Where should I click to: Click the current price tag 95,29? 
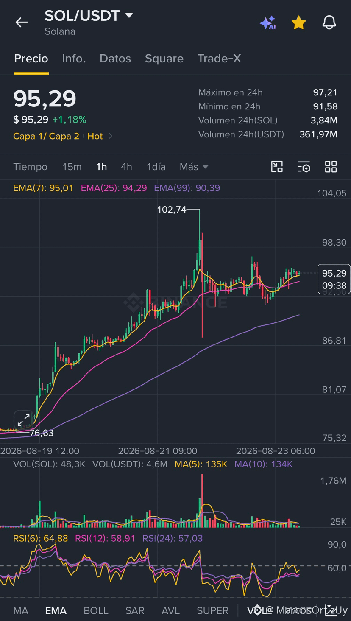pos(334,279)
